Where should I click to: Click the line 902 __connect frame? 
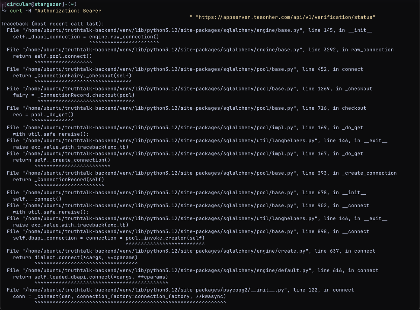pyautogui.click(x=188, y=206)
